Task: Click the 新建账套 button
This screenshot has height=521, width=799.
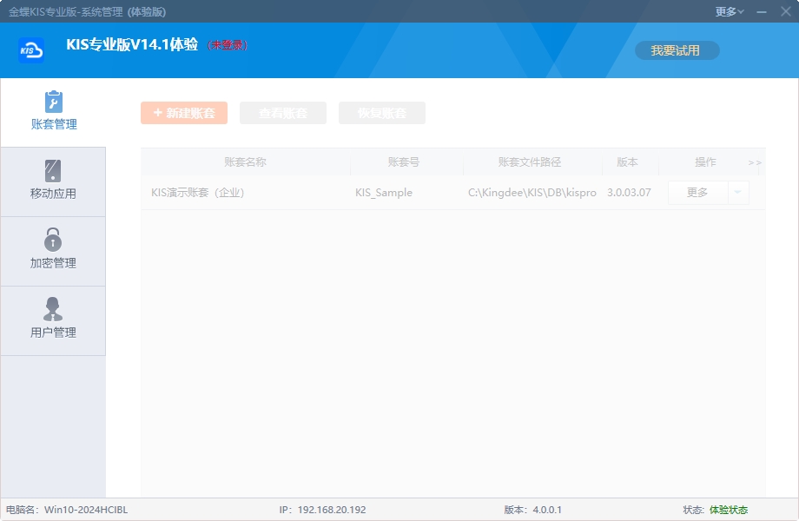Action: click(184, 113)
